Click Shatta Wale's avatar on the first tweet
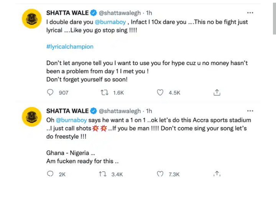 click(x=31, y=18)
